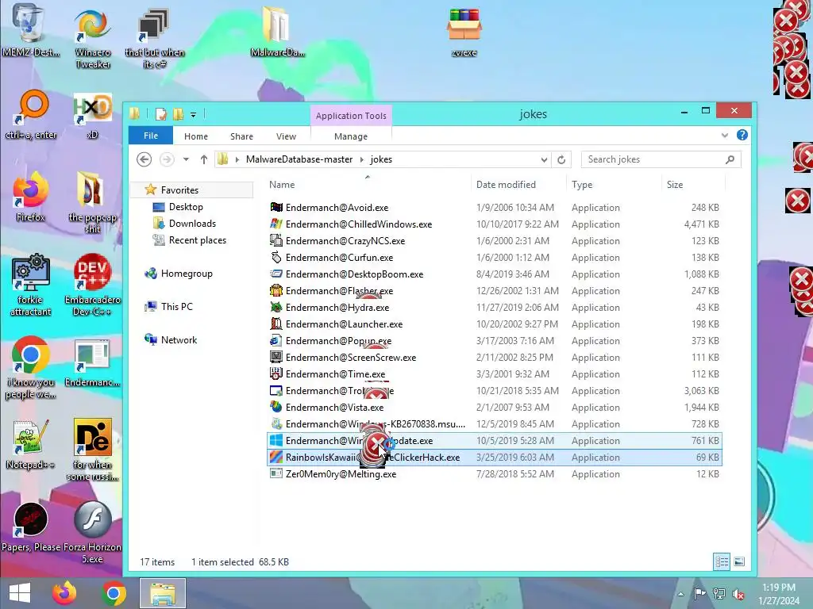Viewport: 813px width, 609px height.
Task: Open the File tab menu
Action: 151,136
